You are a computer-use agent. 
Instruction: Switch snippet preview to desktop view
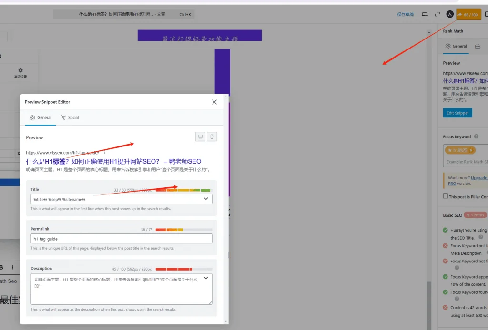tap(200, 136)
